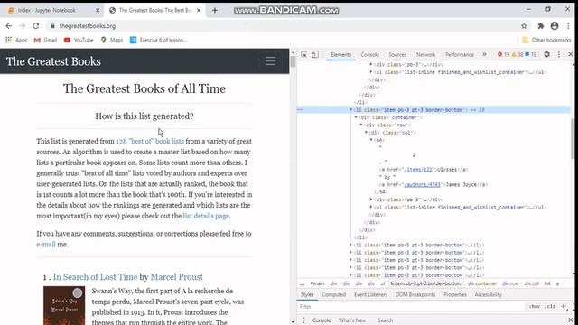Collapse the div class row node
The image size is (578, 325).
pyautogui.click(x=361, y=125)
